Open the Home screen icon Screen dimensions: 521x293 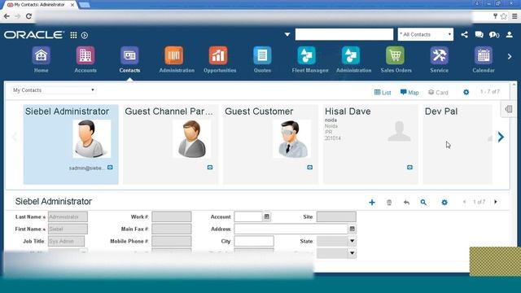(41, 55)
